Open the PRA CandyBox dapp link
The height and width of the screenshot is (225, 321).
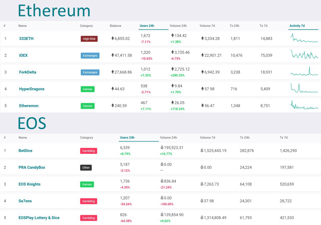(x=32, y=167)
